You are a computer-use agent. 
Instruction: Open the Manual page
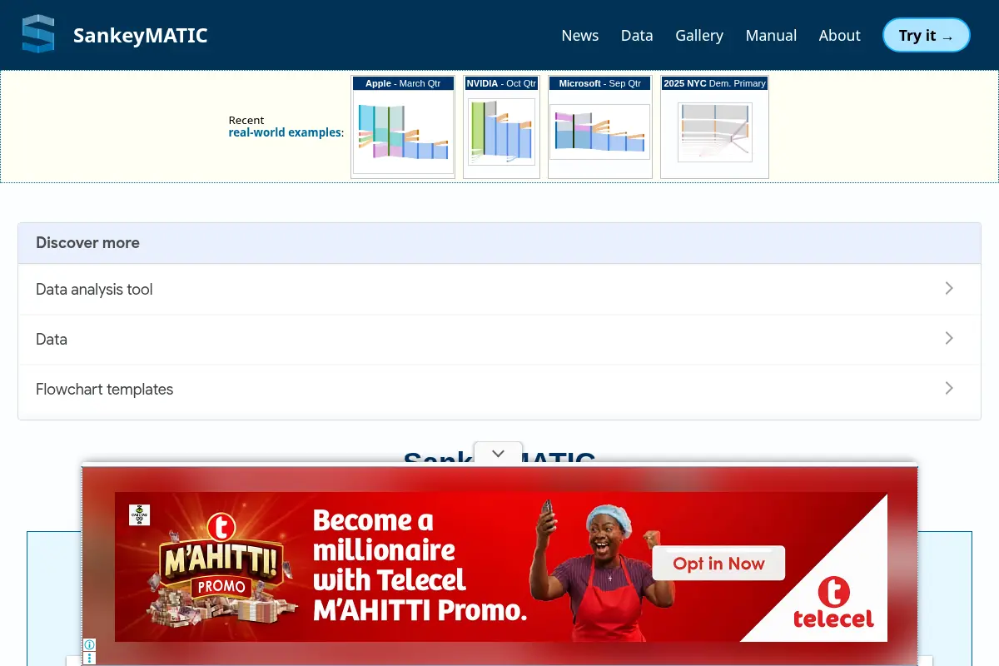click(x=771, y=36)
